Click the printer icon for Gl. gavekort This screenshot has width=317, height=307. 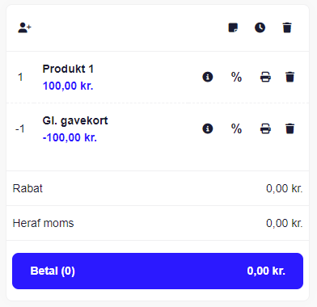pos(265,128)
